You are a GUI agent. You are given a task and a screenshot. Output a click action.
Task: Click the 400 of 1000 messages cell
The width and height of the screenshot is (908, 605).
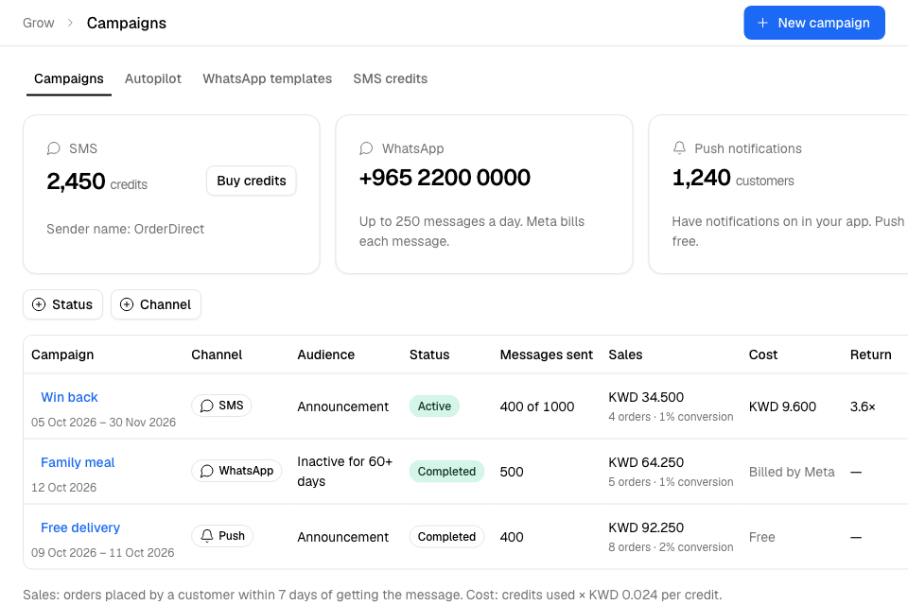coord(537,406)
